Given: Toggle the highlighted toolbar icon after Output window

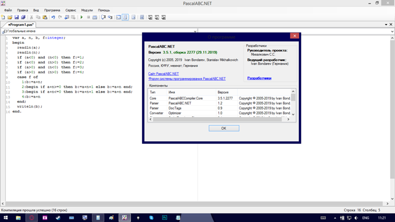Looking at the screenshot, I should 125,17.
